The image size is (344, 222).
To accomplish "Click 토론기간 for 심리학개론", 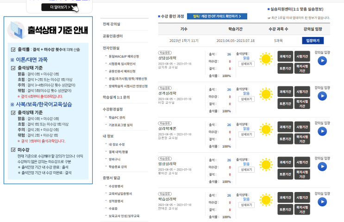I will pos(285,139).
